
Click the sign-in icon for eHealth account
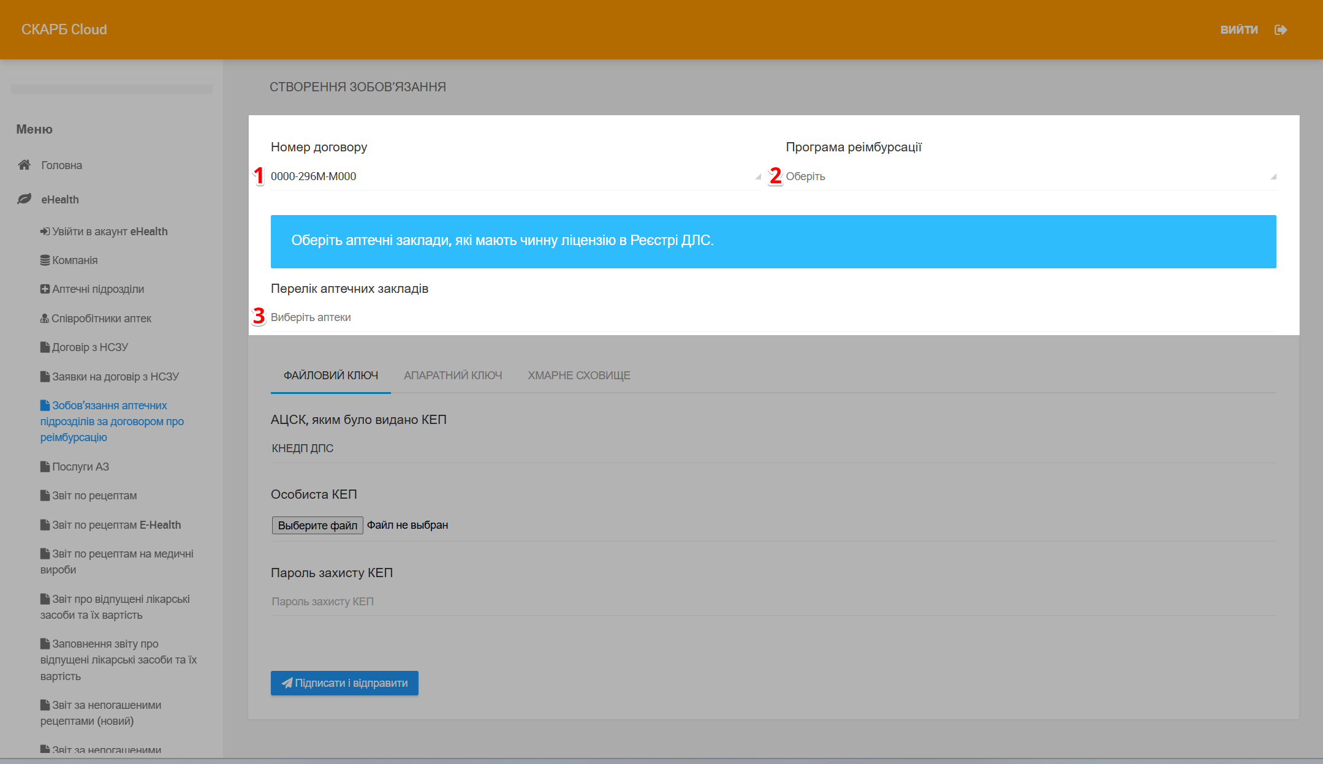tap(45, 232)
